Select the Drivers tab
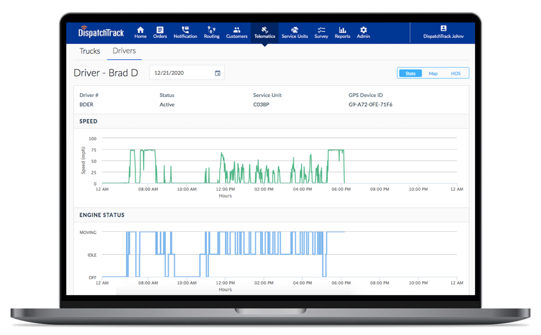The width and height of the screenshot is (541, 335). [x=124, y=51]
